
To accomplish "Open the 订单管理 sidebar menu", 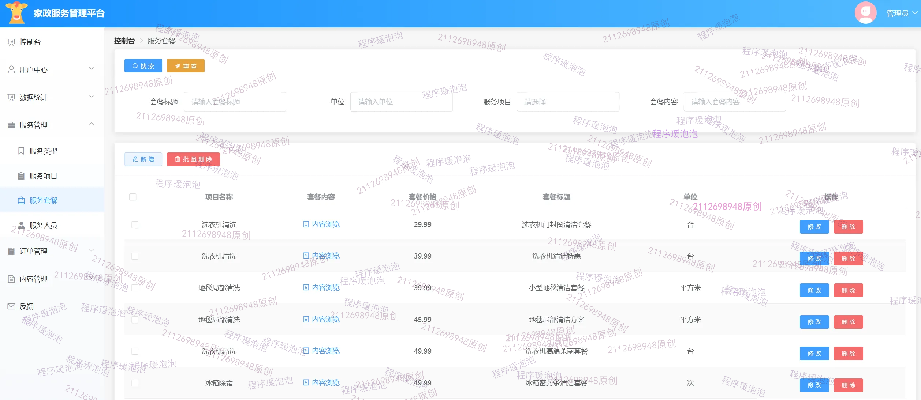I will click(34, 251).
